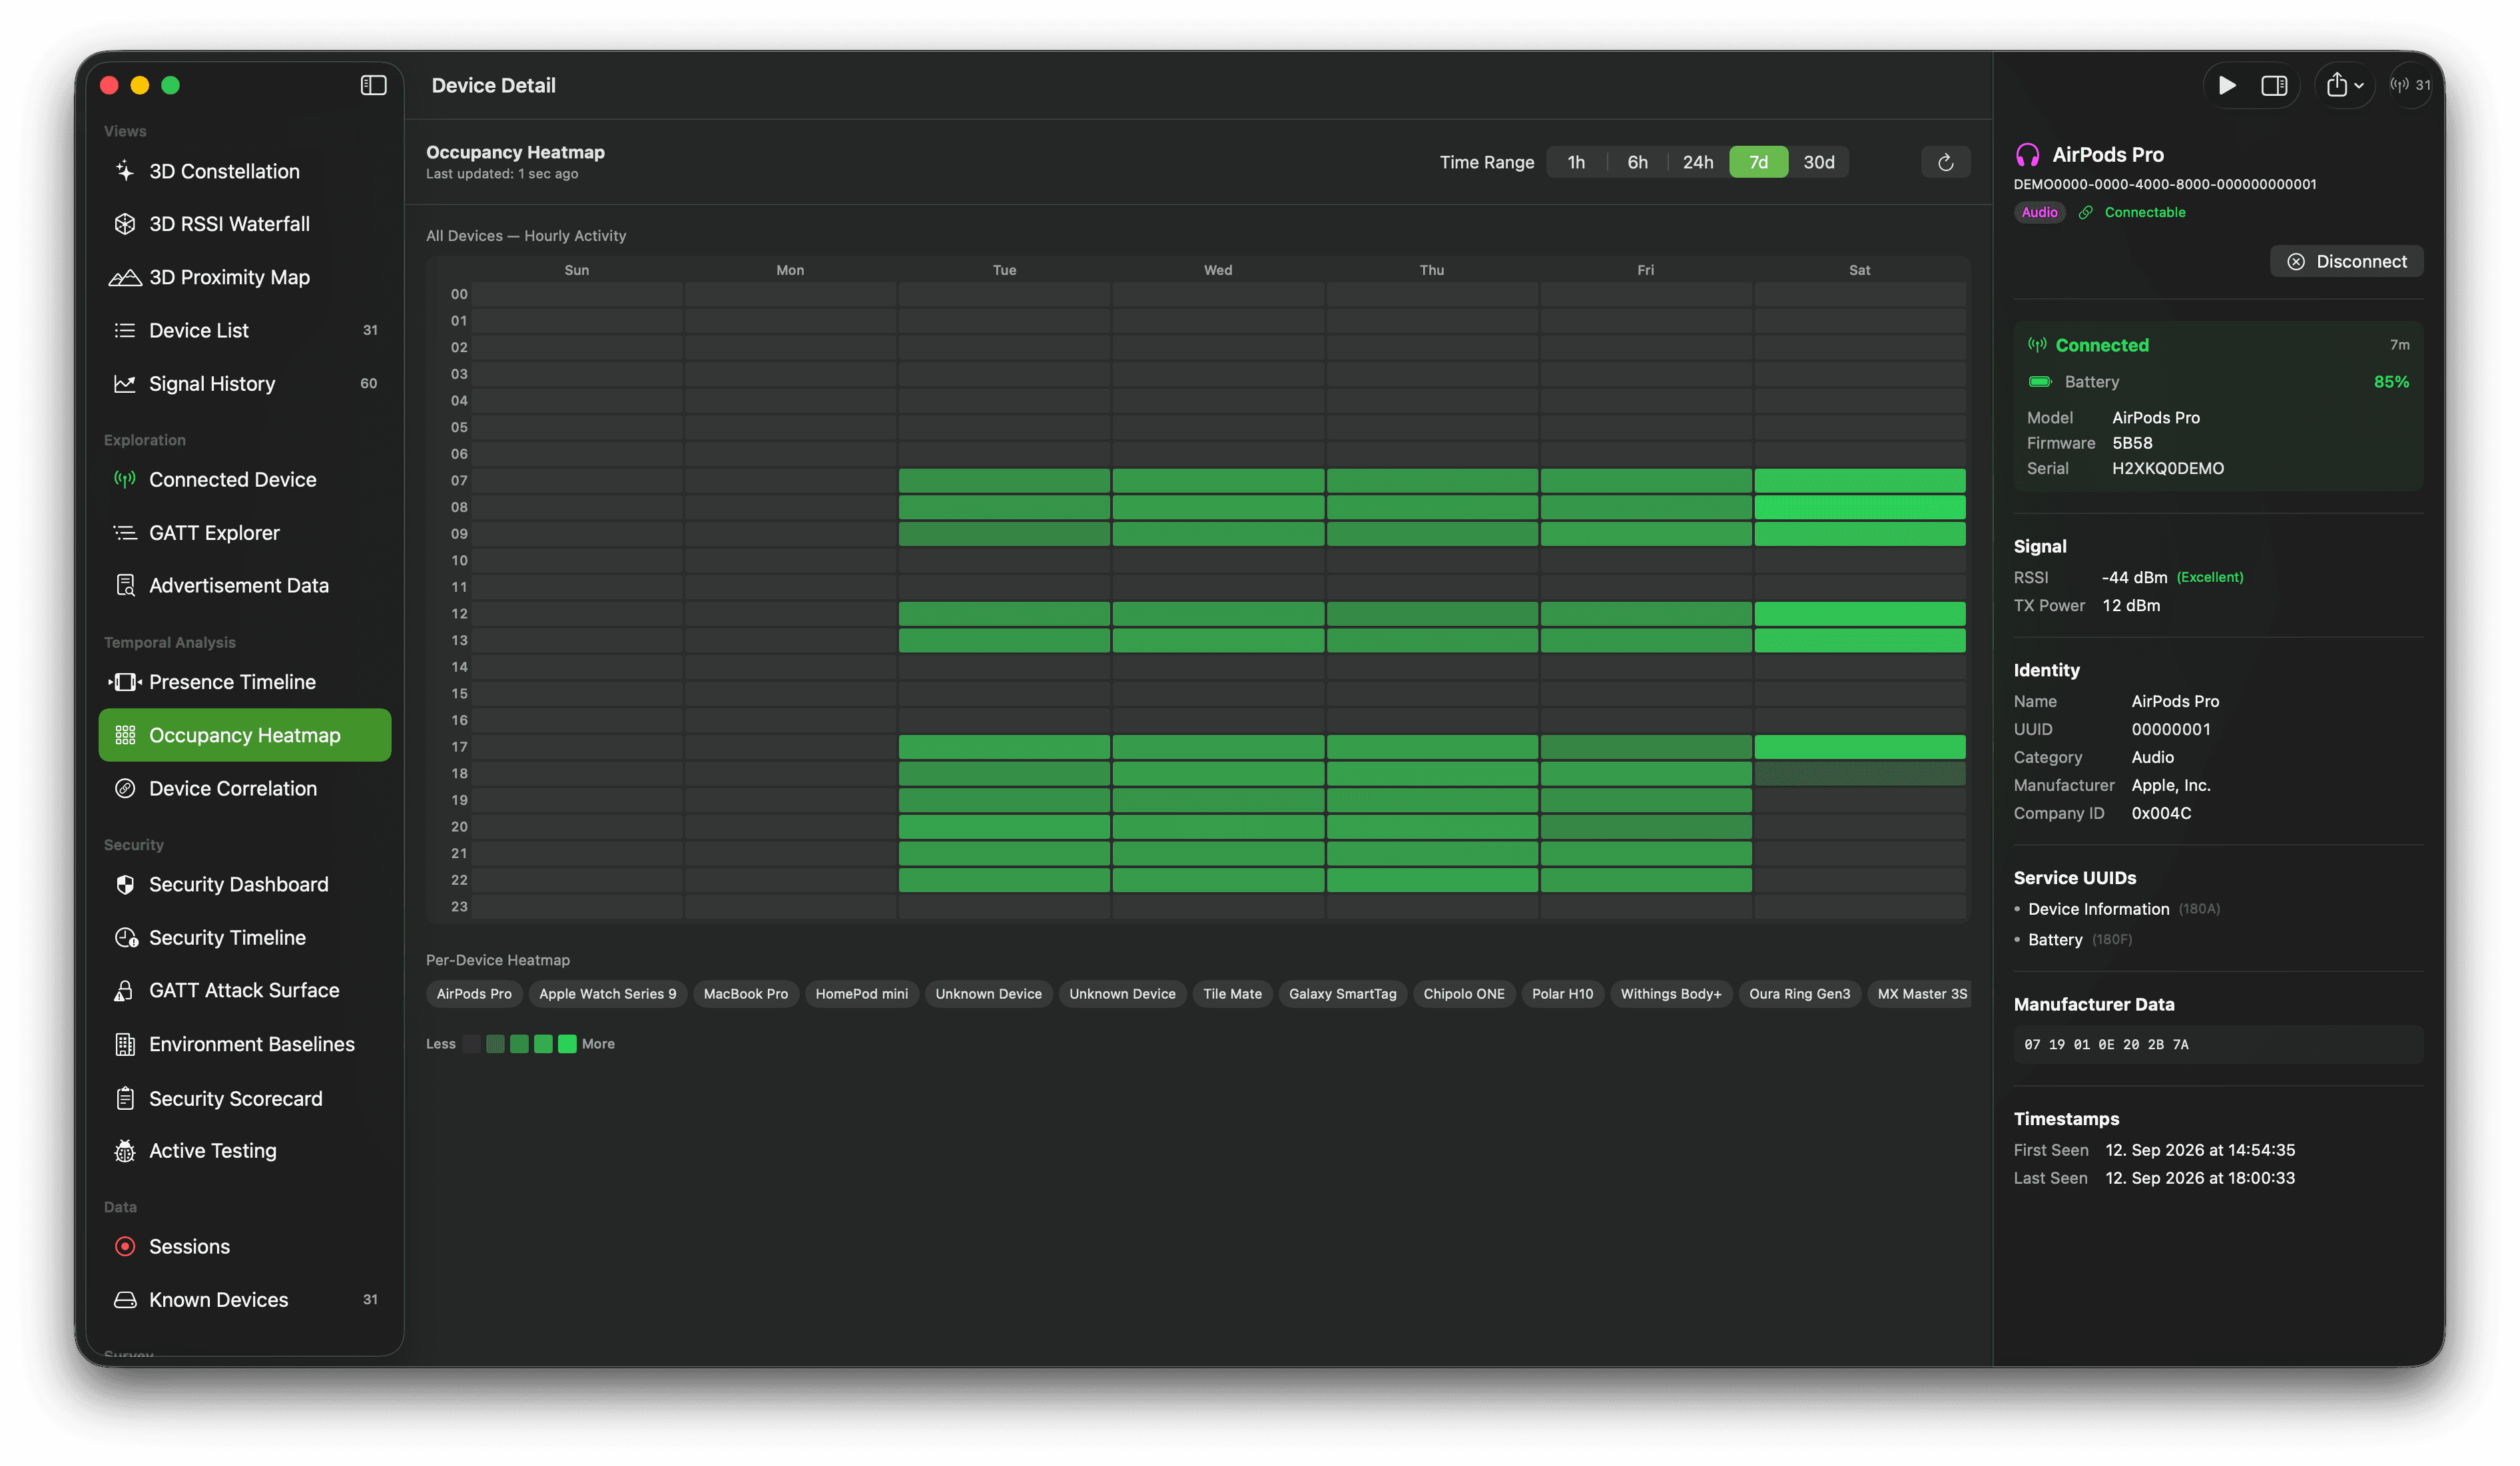Select the AirPods Pro per-device chip
This screenshot has height=1466, width=2520.
(474, 993)
